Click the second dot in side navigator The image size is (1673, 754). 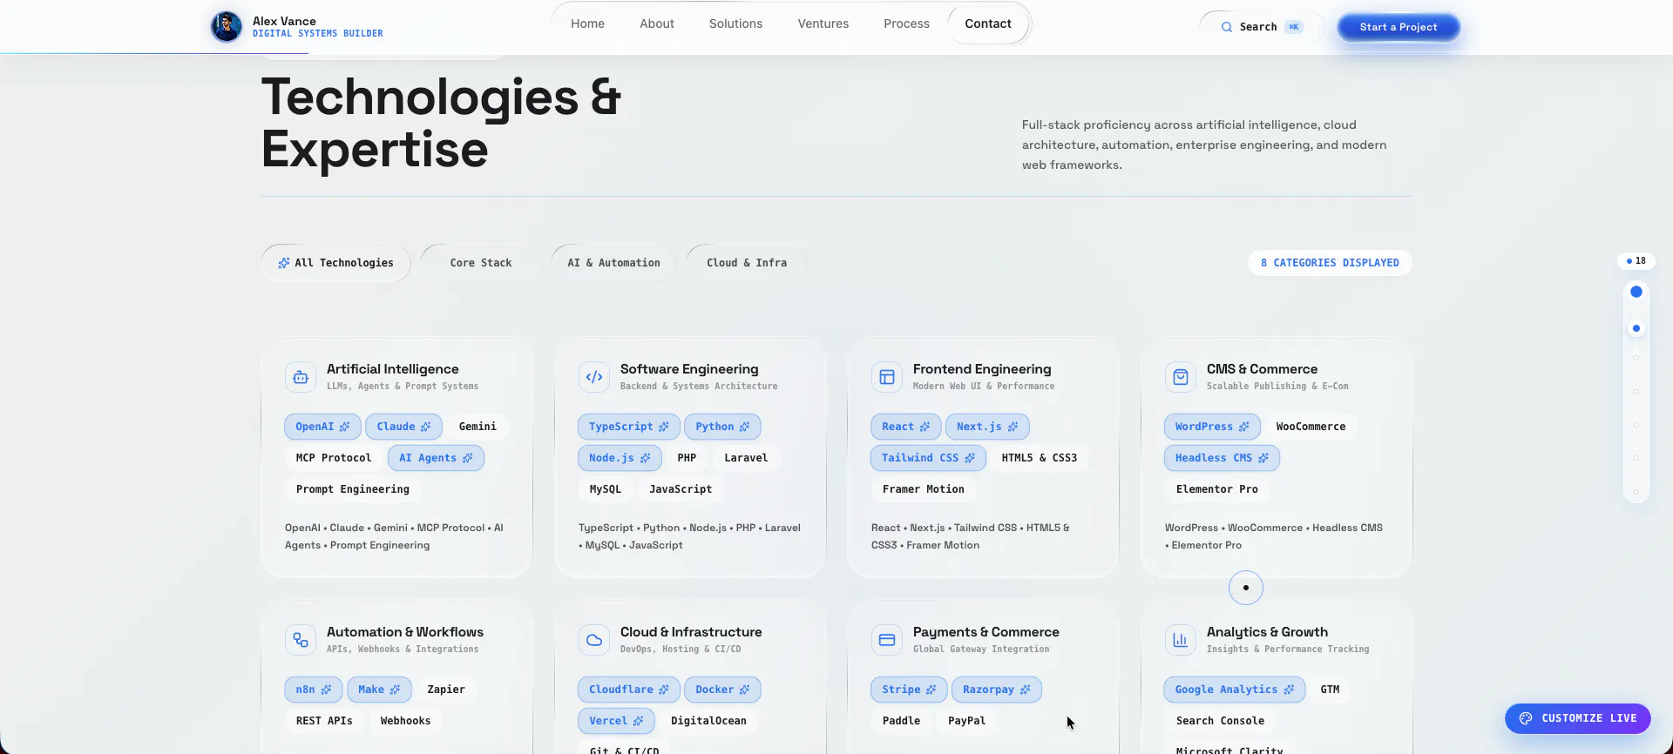click(x=1636, y=328)
